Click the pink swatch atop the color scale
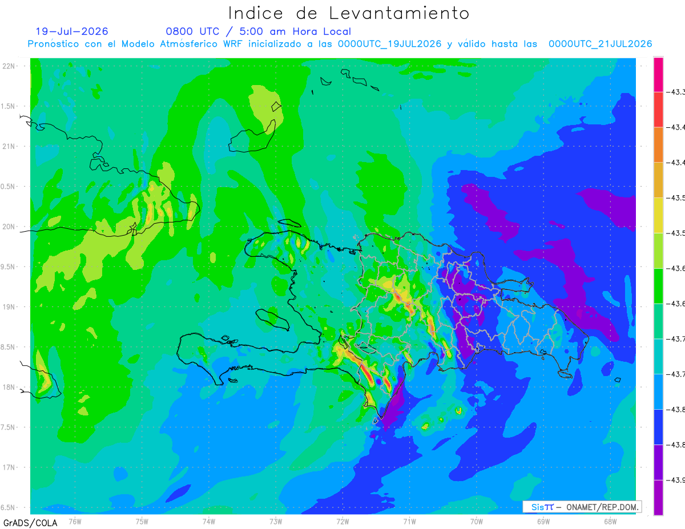The image size is (685, 529). click(x=658, y=74)
